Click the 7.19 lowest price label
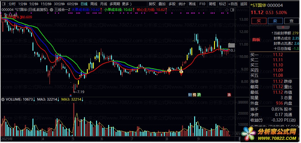This screenshot has width=301, height=143. click(81, 92)
